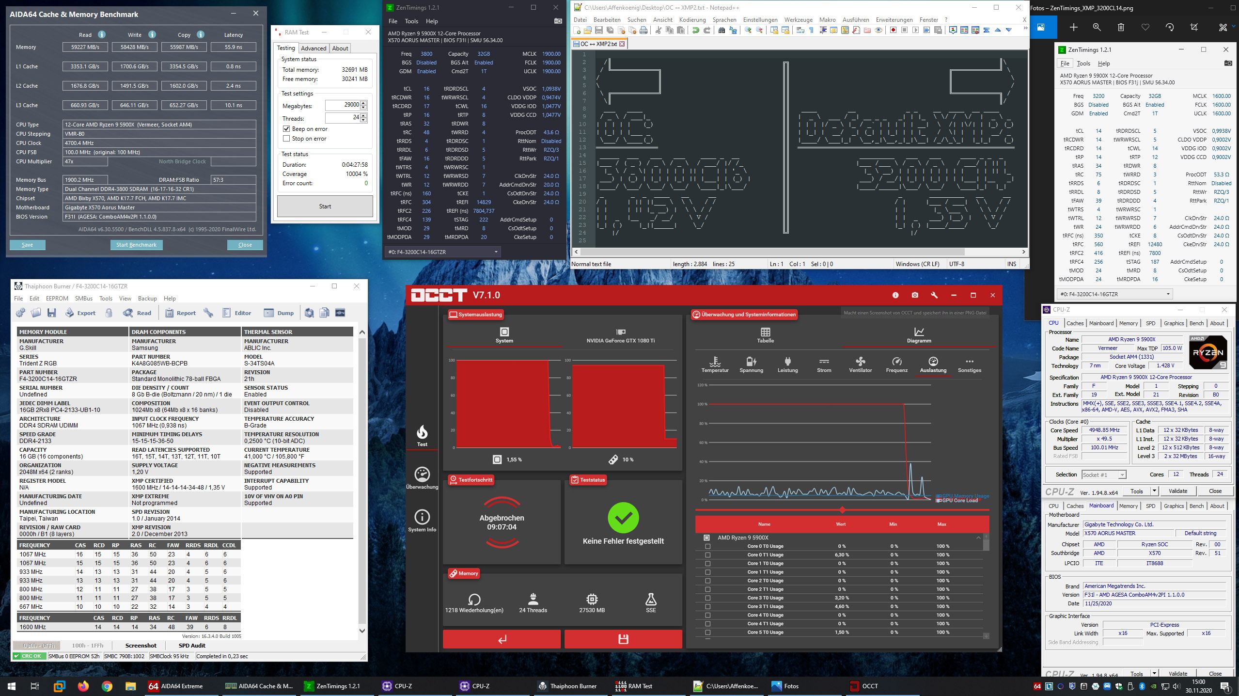Open the CPU-Z Socket #1 selection dropdown

[x=1103, y=475]
